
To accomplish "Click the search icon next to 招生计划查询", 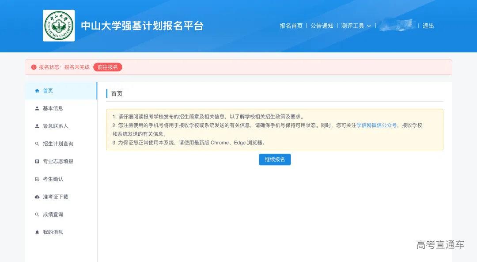I will 37,144.
